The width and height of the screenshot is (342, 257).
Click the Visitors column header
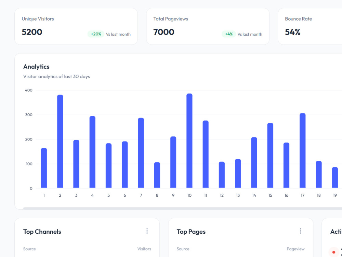(x=144, y=249)
